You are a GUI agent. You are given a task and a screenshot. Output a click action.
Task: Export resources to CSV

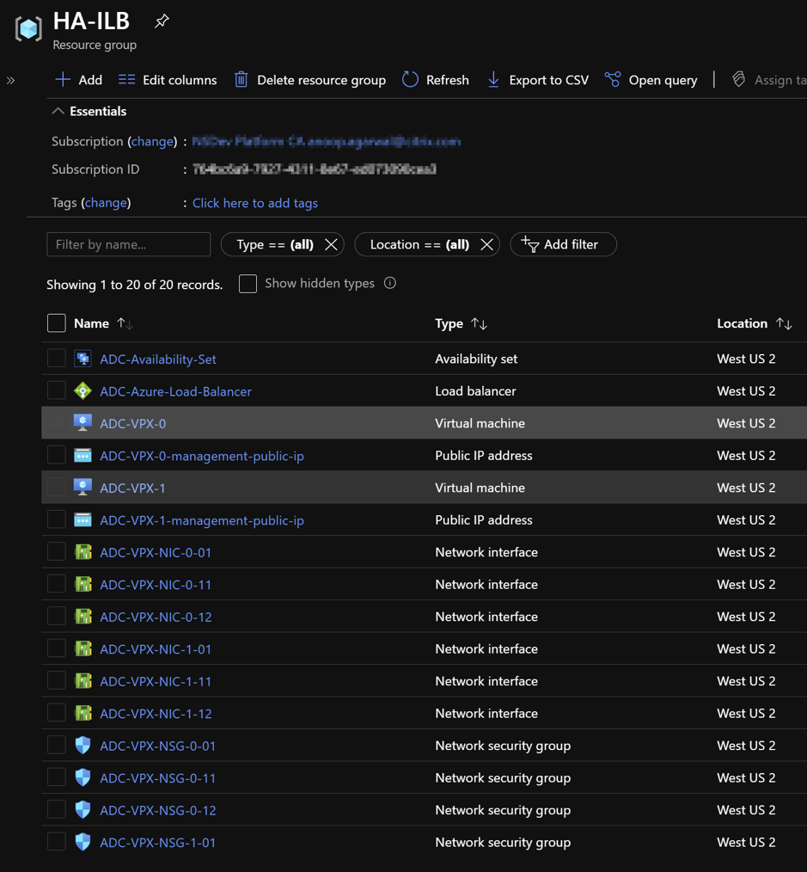(x=538, y=80)
